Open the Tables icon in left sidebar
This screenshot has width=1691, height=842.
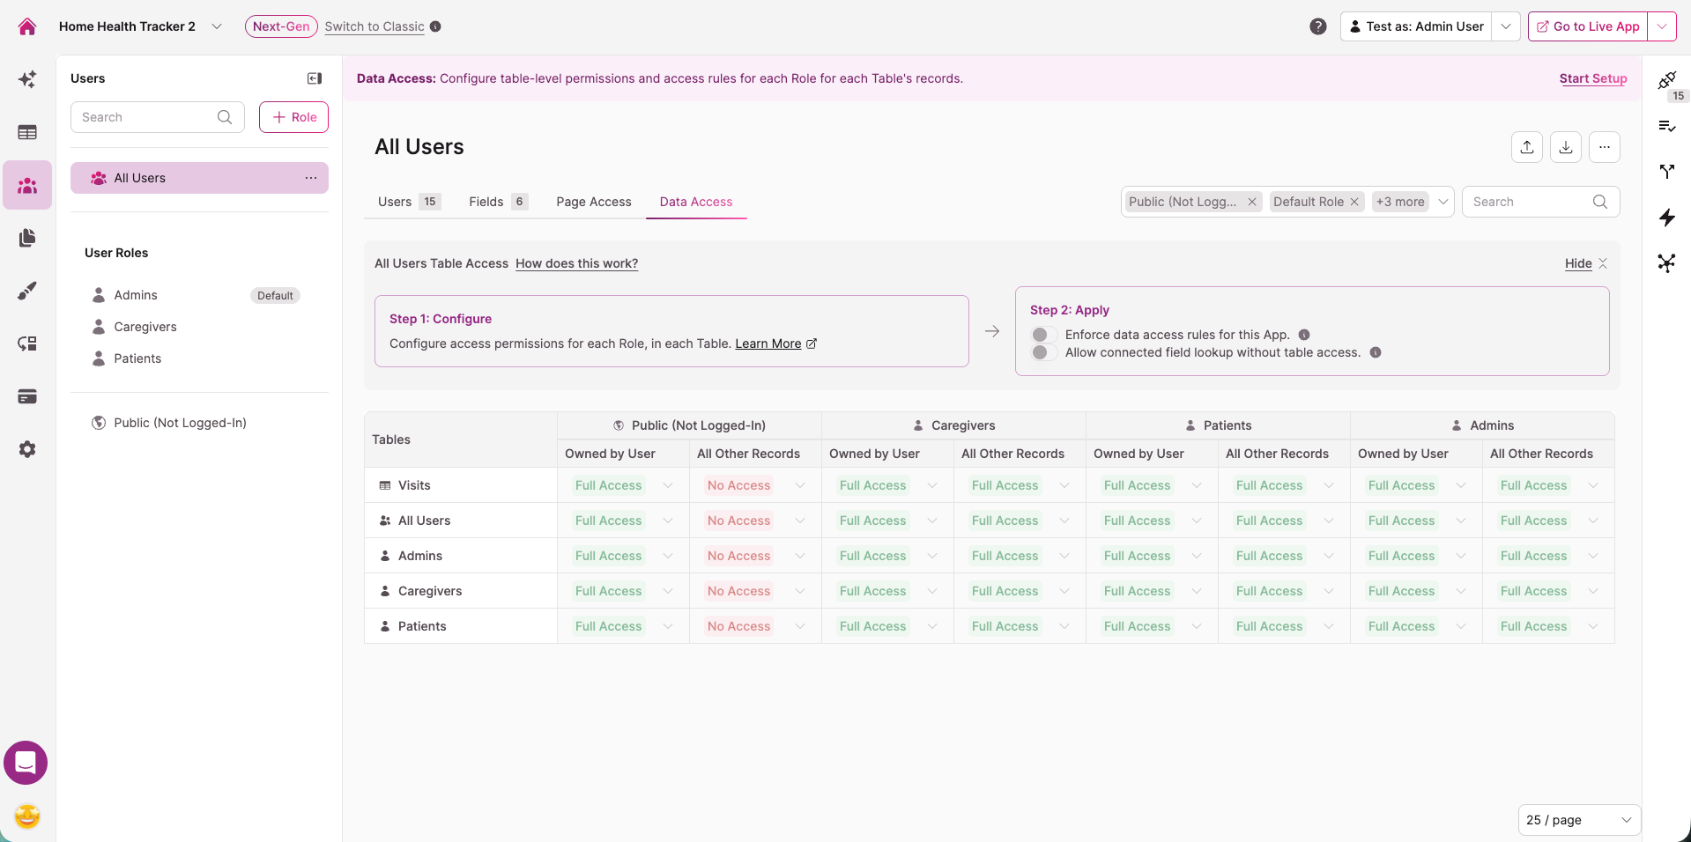[27, 132]
